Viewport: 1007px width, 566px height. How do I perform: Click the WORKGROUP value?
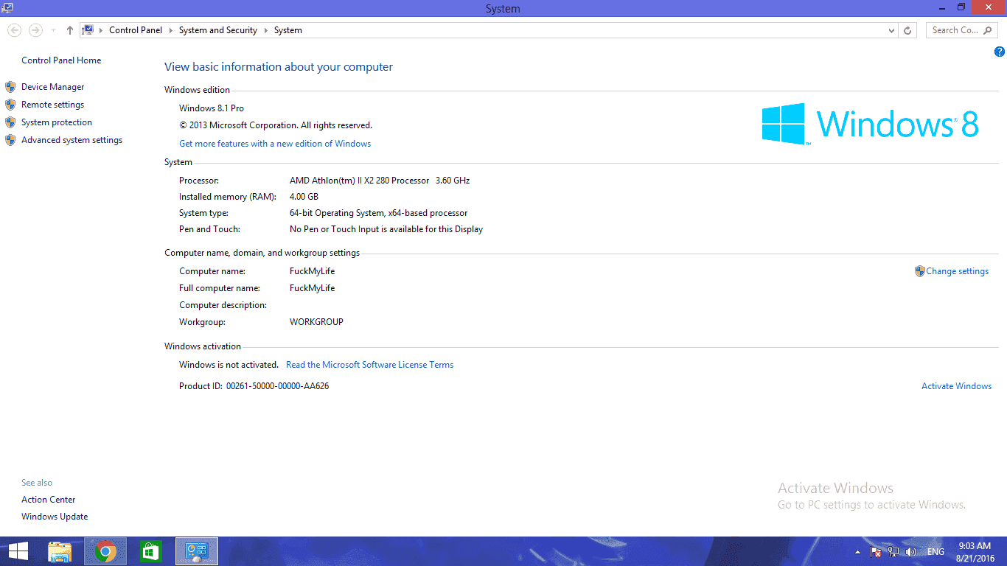click(x=316, y=322)
